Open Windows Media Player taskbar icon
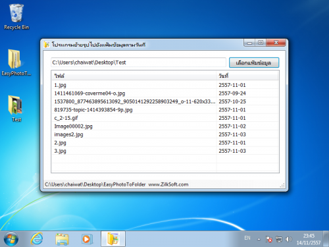This screenshot has width=329, height=247. point(87,239)
